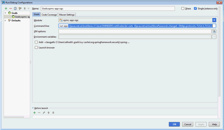The height and width of the screenshot is (130, 224).
Task: Collapse the Before launch section
Action: (33, 108)
